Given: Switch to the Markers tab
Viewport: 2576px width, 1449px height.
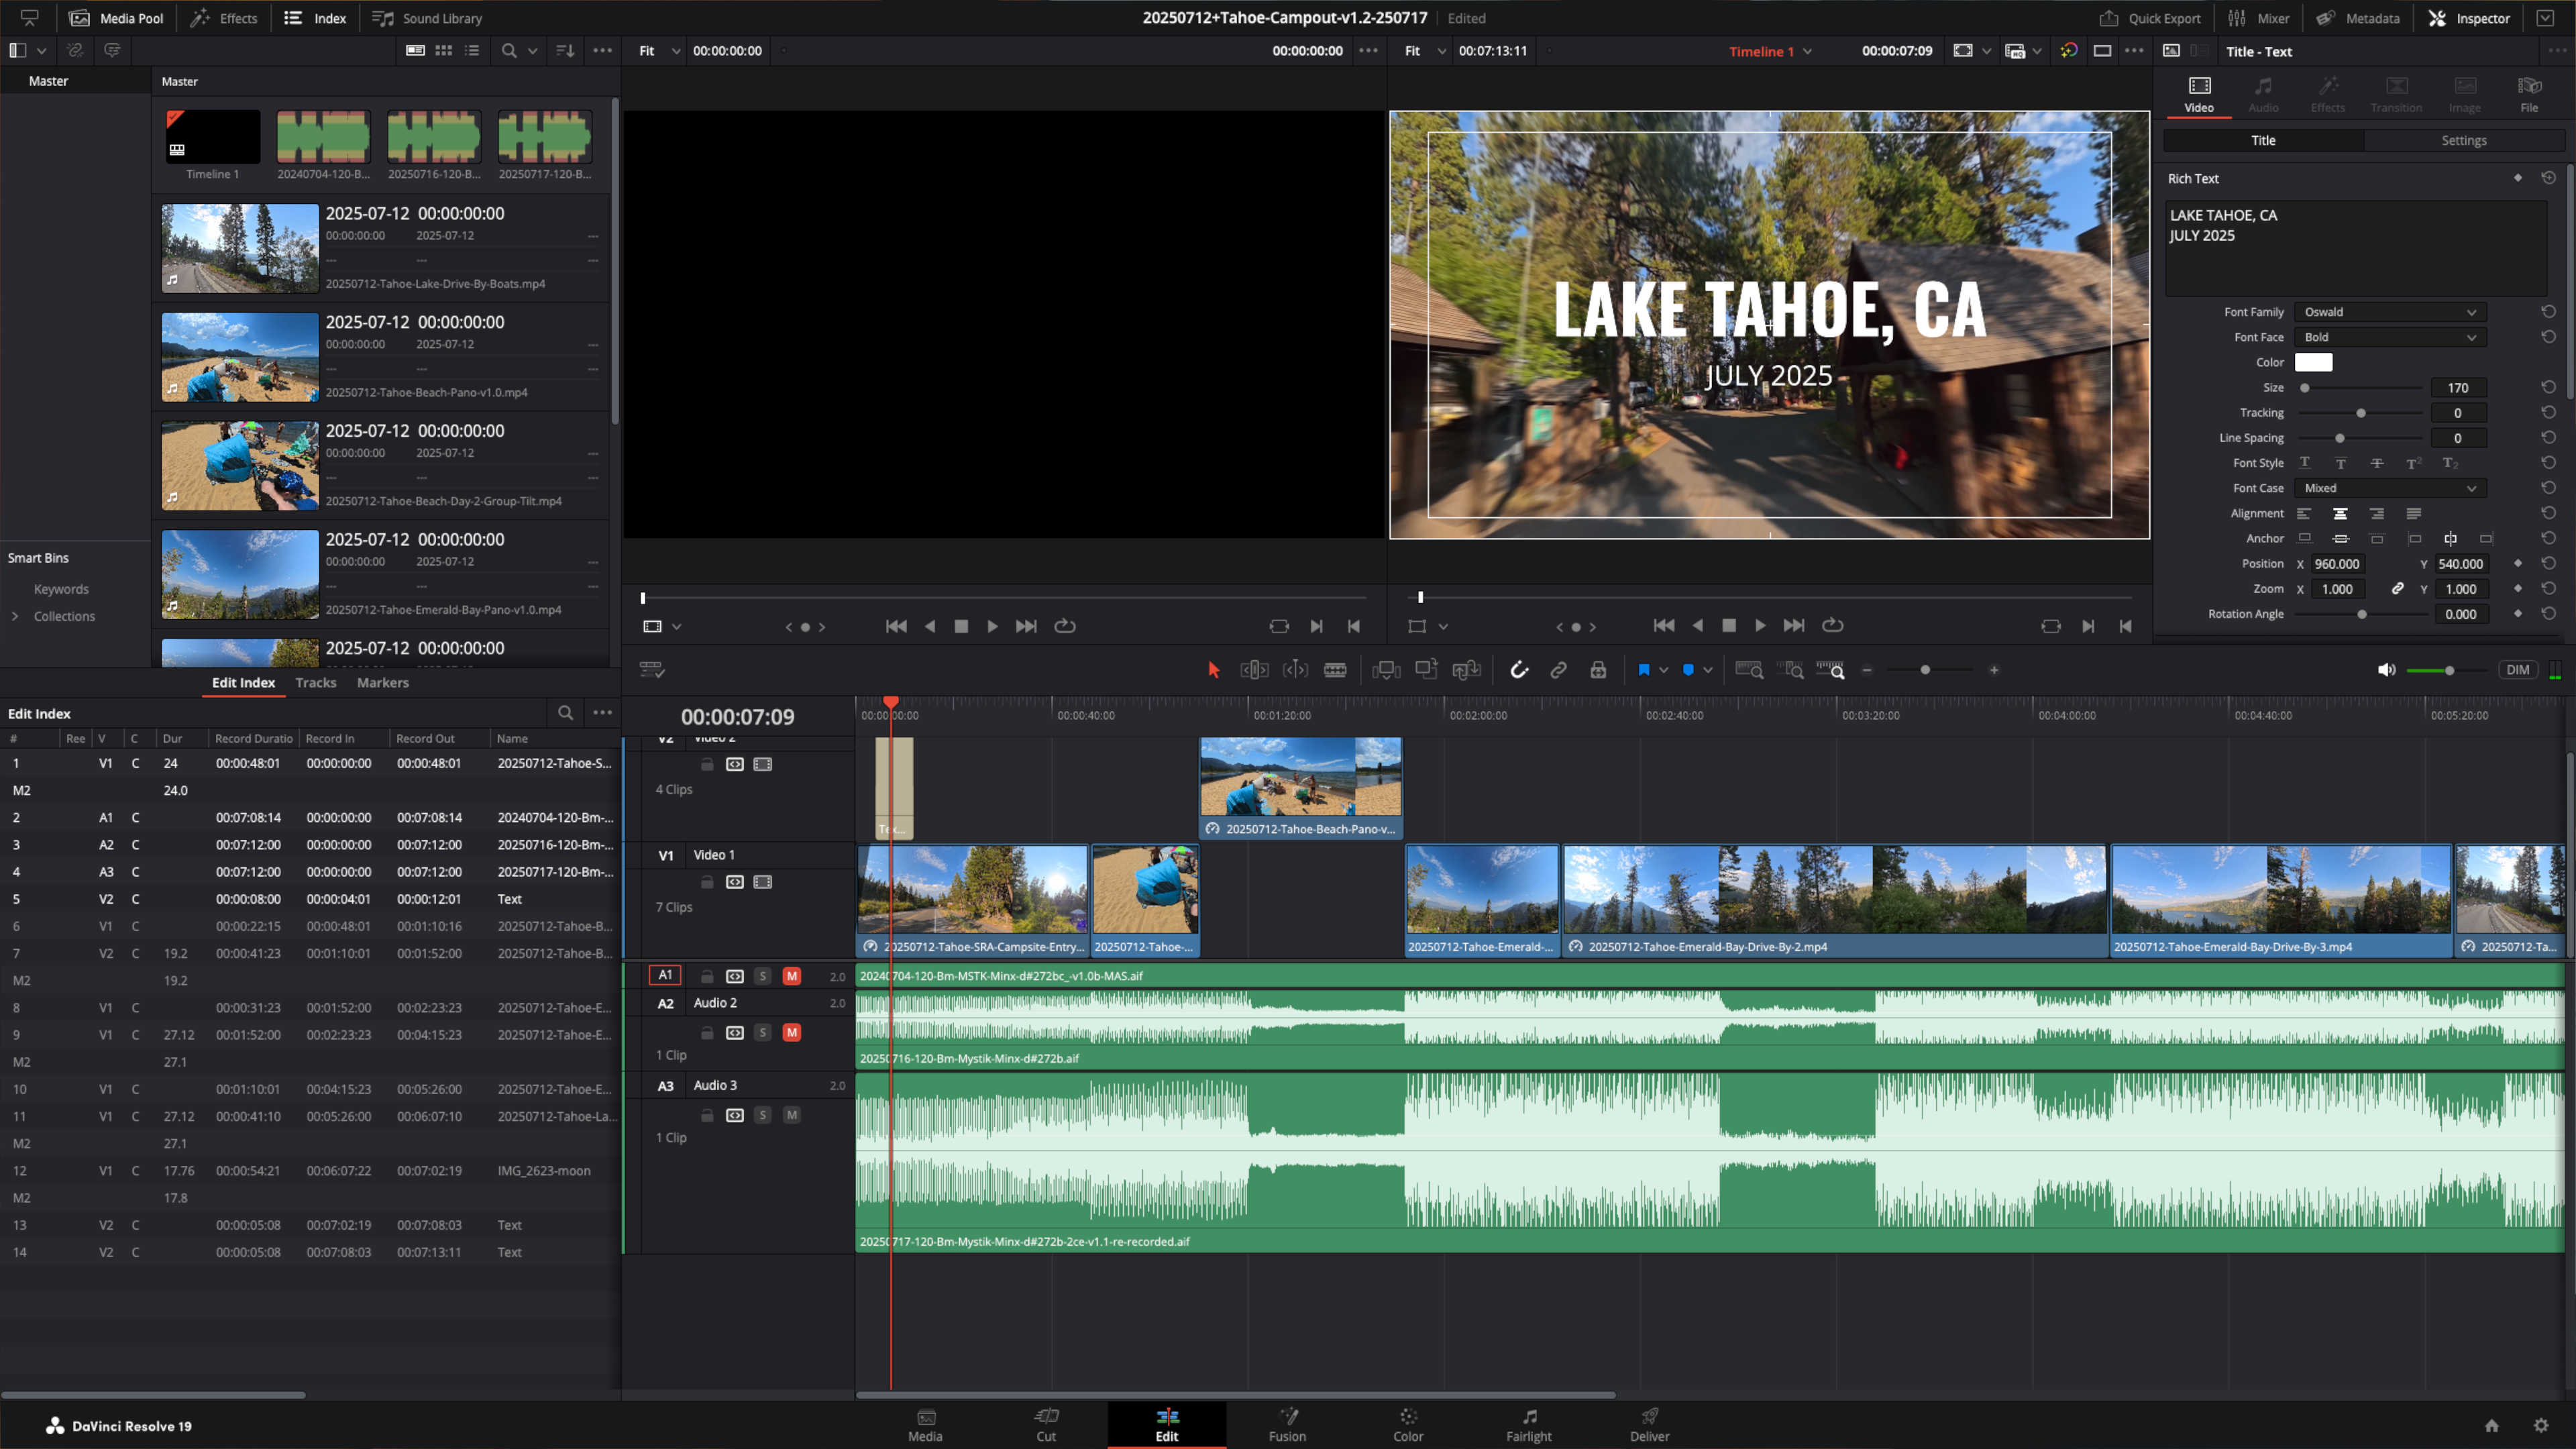Looking at the screenshot, I should coord(383,682).
